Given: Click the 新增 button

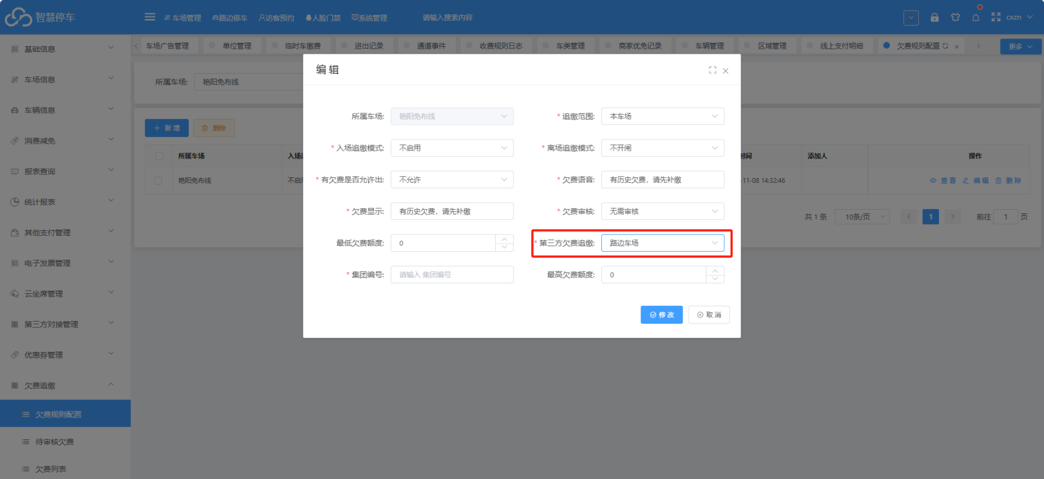Looking at the screenshot, I should [x=167, y=128].
